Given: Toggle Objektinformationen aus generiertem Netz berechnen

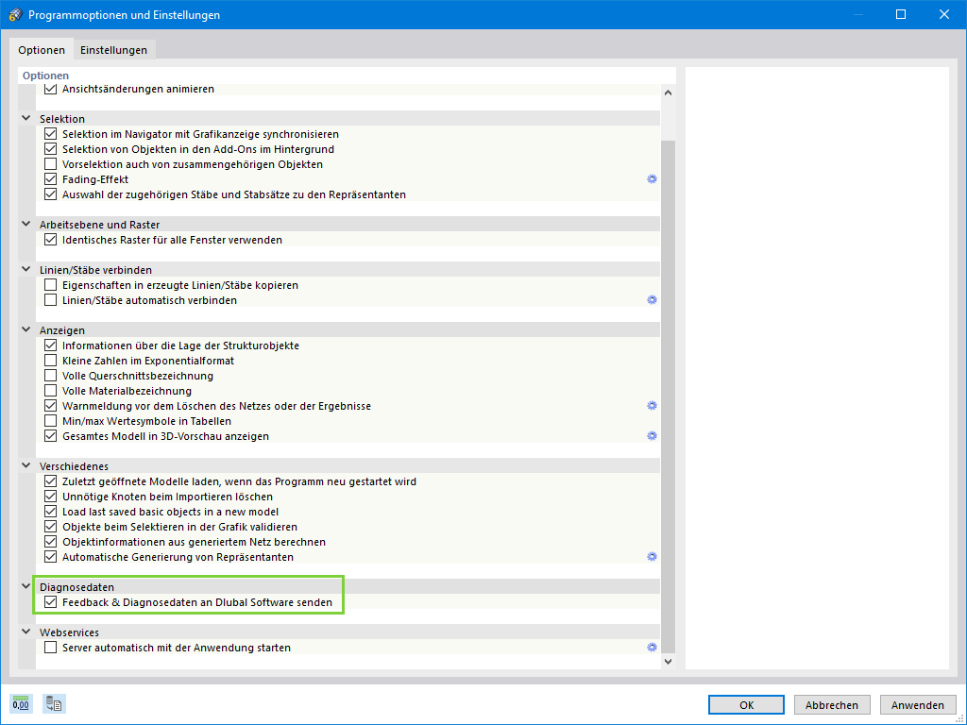Looking at the screenshot, I should (x=51, y=542).
